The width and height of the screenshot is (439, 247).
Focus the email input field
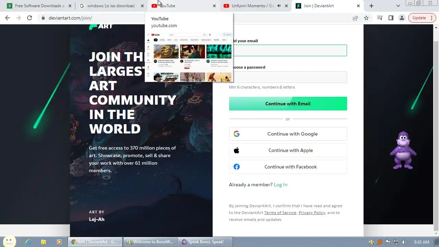click(x=288, y=50)
